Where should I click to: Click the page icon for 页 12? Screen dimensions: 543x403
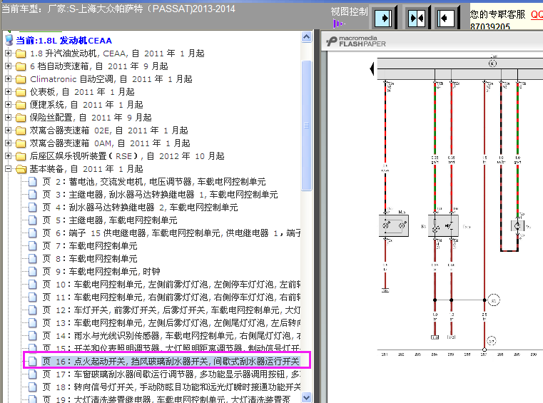(x=33, y=310)
